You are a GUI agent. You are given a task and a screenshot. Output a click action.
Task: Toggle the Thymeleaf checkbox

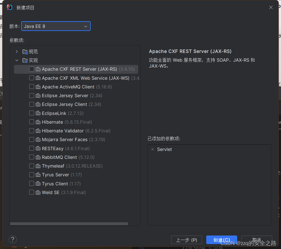tap(31, 166)
